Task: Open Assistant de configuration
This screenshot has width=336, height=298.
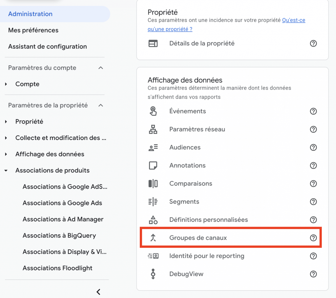Action: tap(48, 47)
